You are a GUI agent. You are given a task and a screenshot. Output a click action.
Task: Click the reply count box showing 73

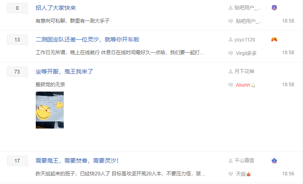coord(17,72)
